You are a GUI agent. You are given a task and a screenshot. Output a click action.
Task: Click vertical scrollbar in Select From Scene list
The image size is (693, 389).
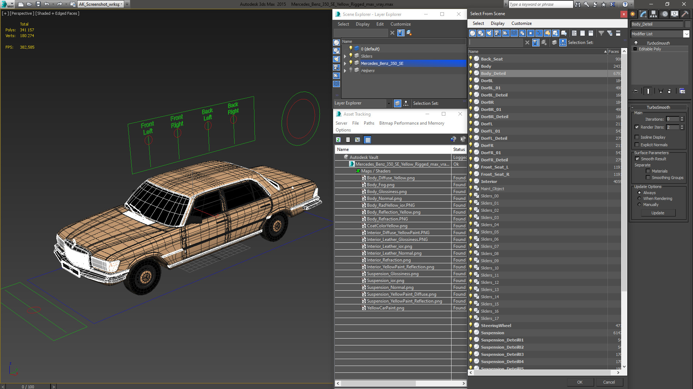coord(624,173)
